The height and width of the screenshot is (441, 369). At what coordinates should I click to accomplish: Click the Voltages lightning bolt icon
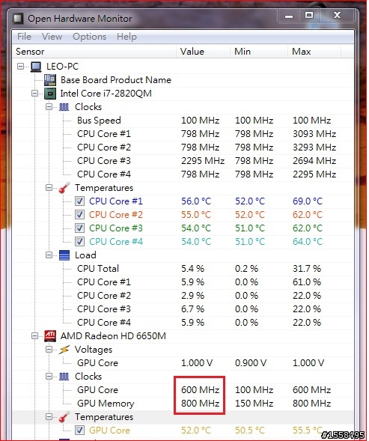coord(64,350)
